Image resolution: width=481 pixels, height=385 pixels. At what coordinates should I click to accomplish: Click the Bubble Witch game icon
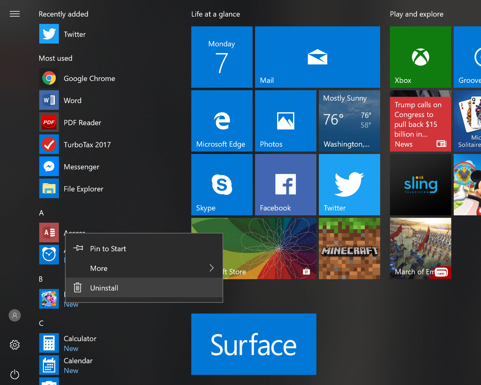[49, 299]
